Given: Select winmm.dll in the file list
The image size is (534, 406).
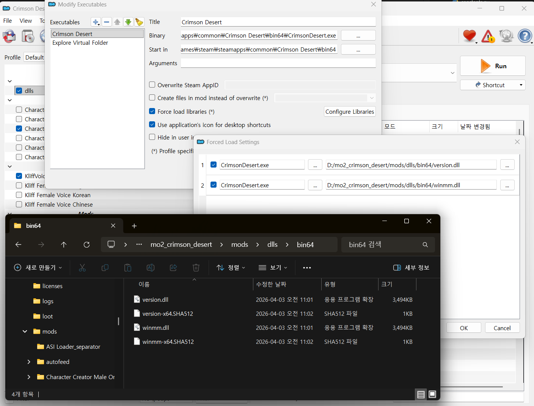Looking at the screenshot, I should click(155, 328).
